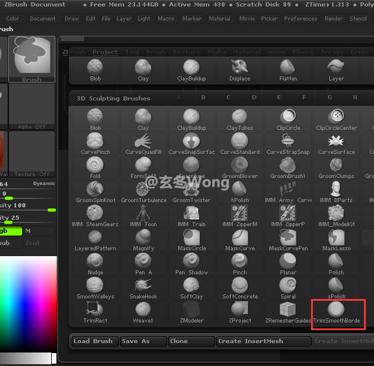This screenshot has height=366, width=374.
Task: Pick the ClipCircle brush
Action: (288, 120)
